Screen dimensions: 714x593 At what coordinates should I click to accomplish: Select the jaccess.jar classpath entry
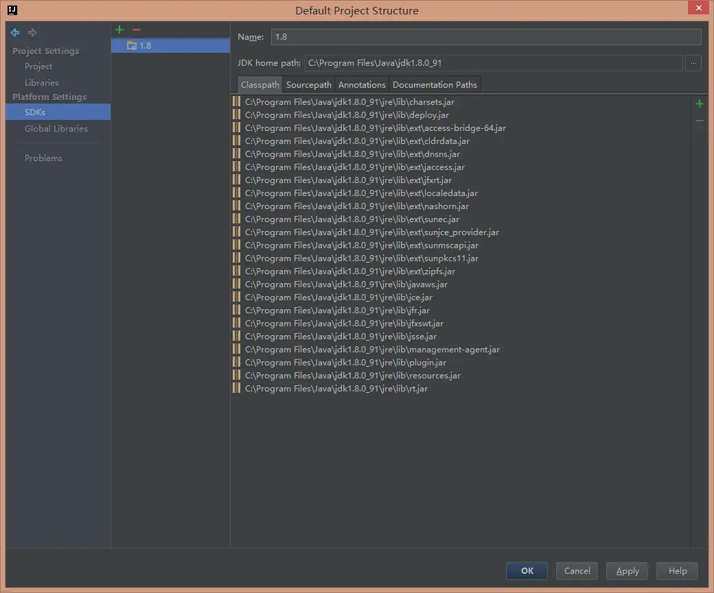(355, 167)
